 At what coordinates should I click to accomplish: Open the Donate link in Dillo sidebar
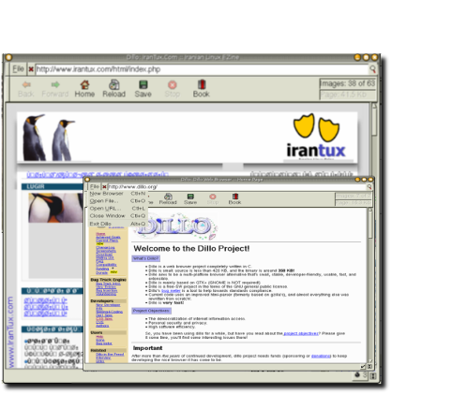(101, 272)
